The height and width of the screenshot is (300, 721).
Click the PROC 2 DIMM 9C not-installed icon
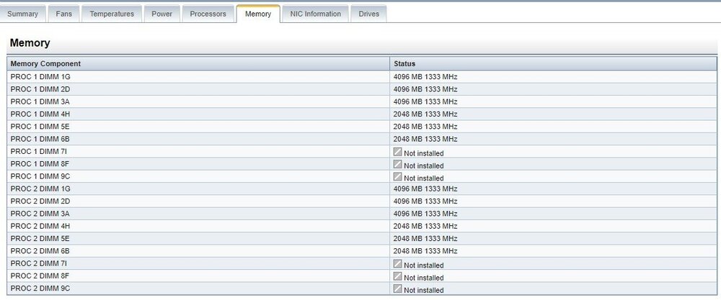397,289
